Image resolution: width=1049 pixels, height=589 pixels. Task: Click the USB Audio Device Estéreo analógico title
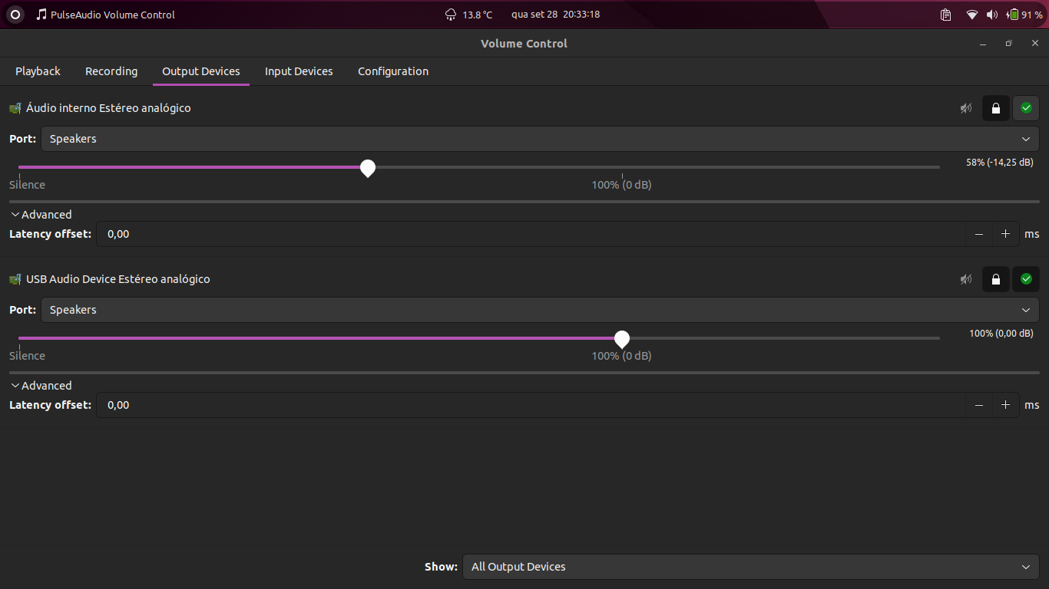click(118, 279)
